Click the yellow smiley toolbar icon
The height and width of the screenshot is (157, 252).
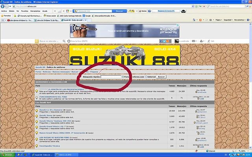coord(131,11)
